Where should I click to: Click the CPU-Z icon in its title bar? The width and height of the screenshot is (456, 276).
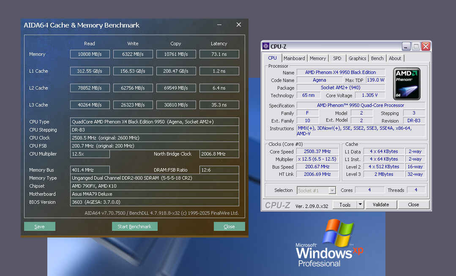[x=266, y=46]
